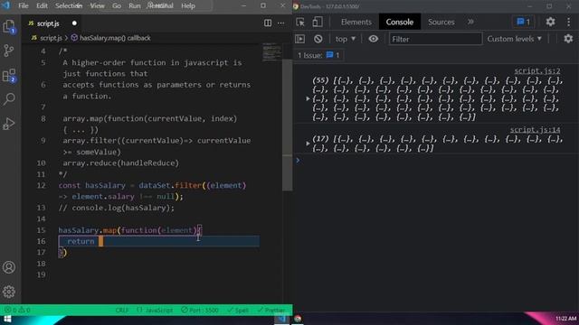Open the View menu

(97, 6)
